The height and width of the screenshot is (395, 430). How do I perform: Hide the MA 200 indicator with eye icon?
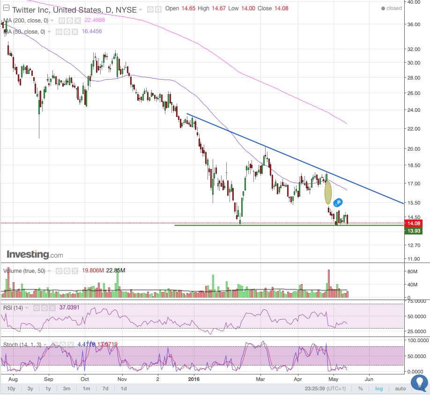[62, 21]
